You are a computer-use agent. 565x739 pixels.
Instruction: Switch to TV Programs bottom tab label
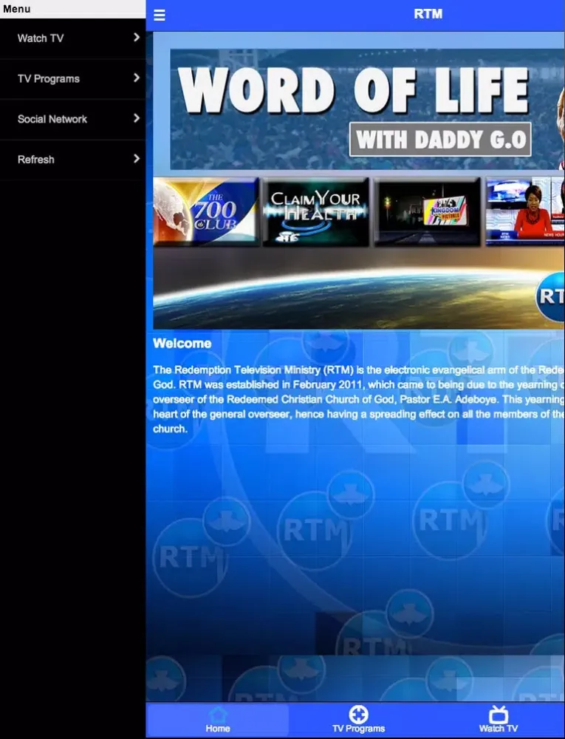point(358,728)
